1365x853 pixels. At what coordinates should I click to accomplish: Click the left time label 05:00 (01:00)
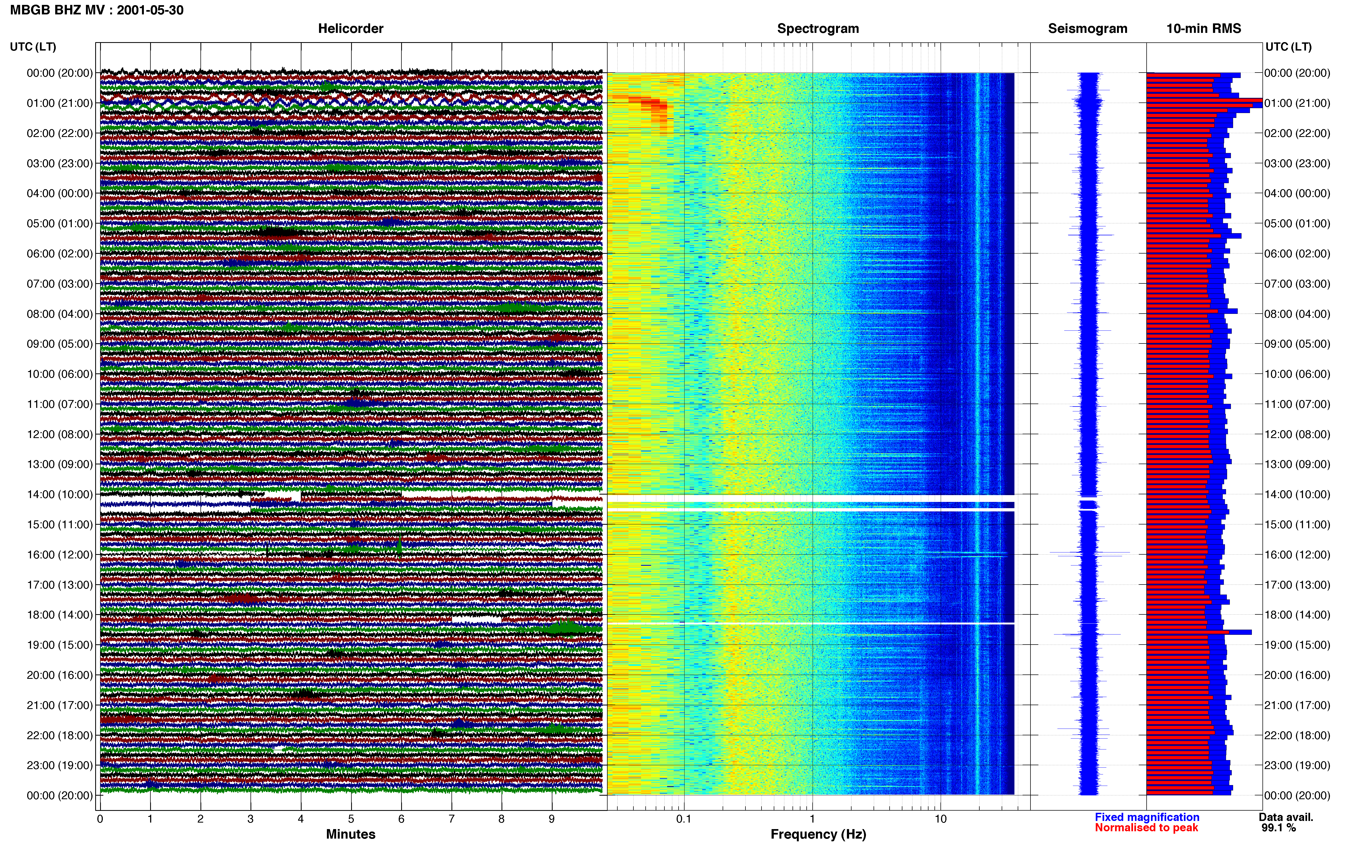60,223
